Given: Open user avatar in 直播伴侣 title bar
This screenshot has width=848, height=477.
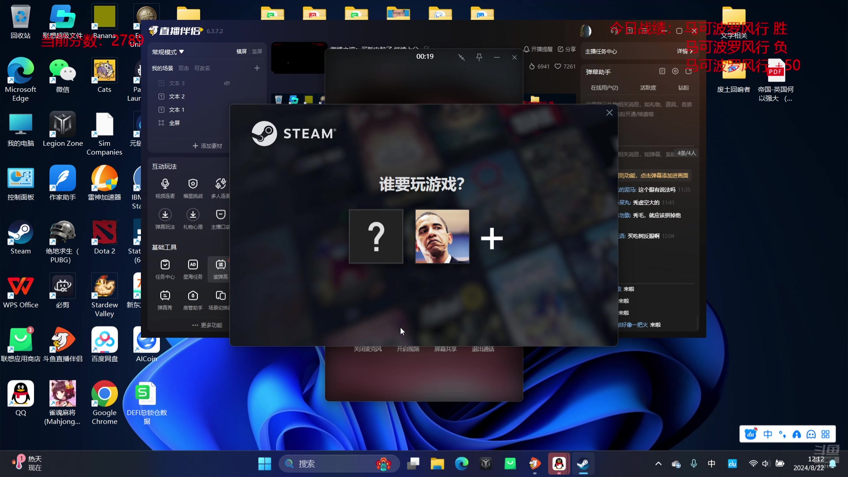Looking at the screenshot, I should tap(586, 31).
